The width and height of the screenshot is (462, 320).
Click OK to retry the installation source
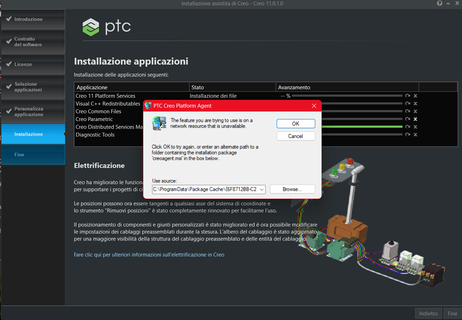point(296,123)
